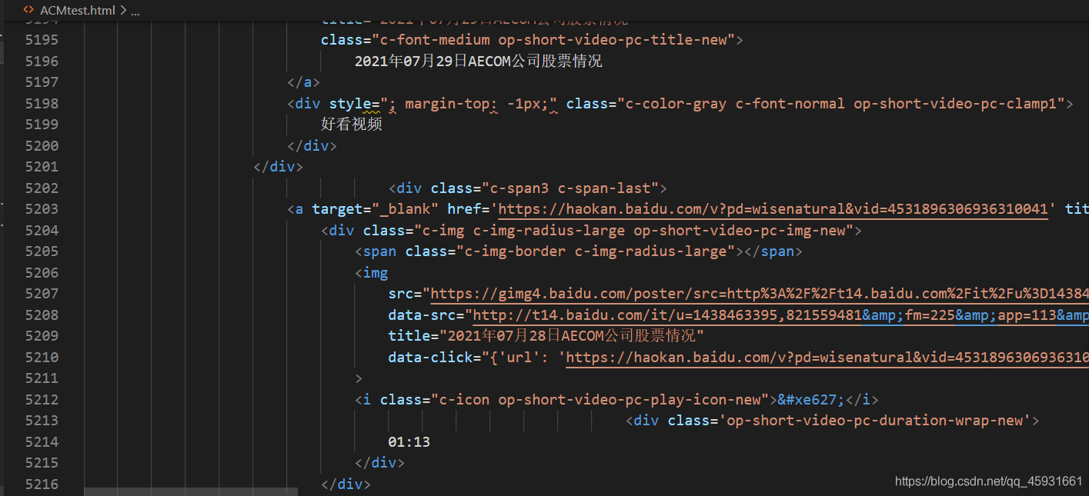
Task: Place cursor in text "2021年07月29日AECOM公司股票情况"
Action: click(x=479, y=62)
